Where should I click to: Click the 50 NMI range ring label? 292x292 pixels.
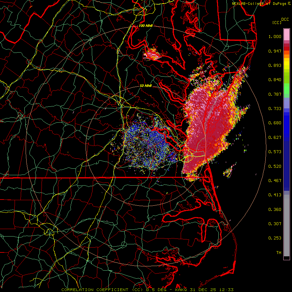click(146, 86)
